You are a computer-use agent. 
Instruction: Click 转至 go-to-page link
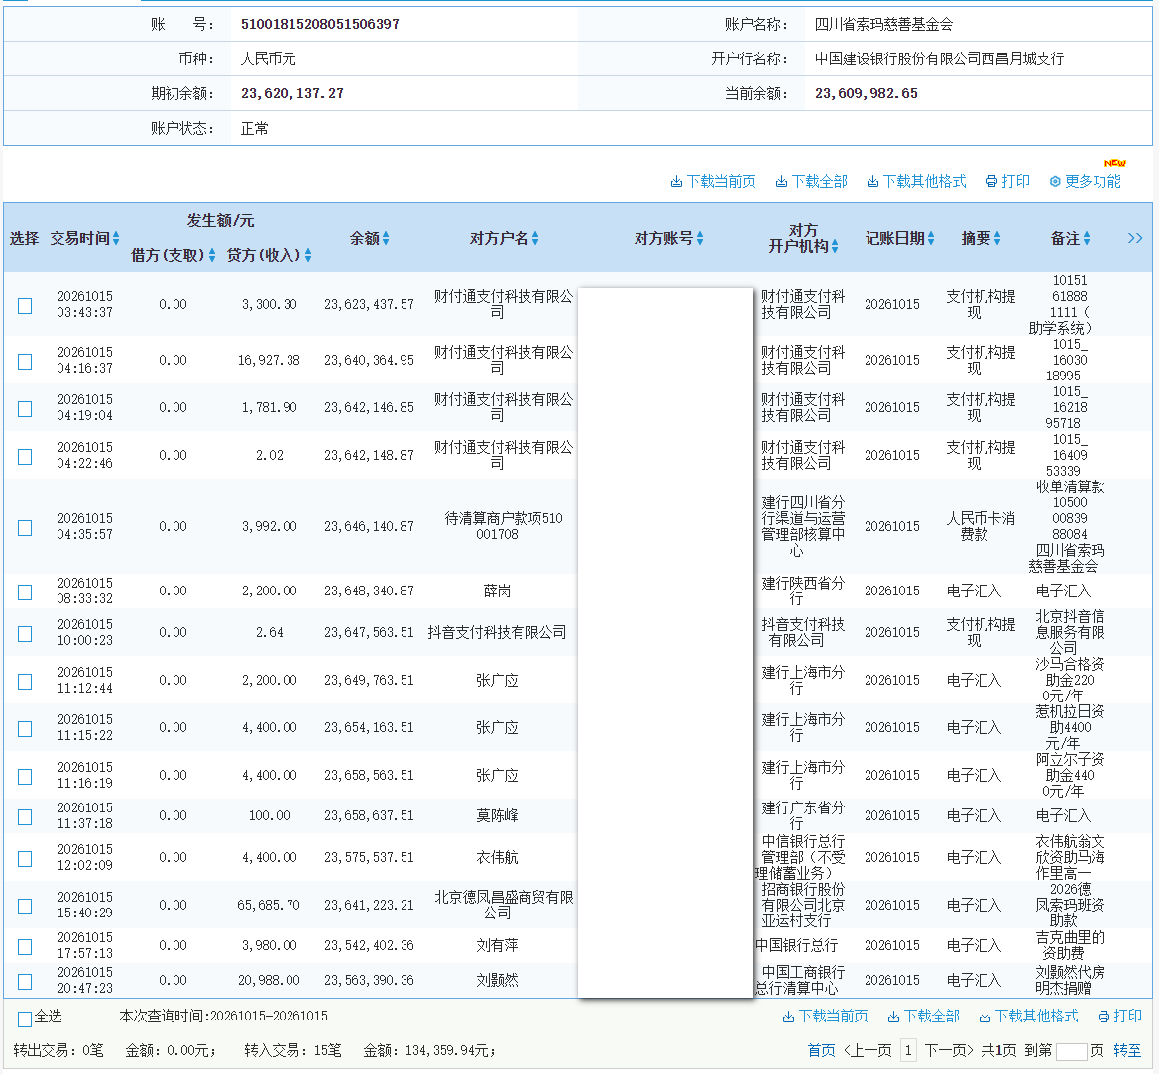(x=1127, y=1050)
